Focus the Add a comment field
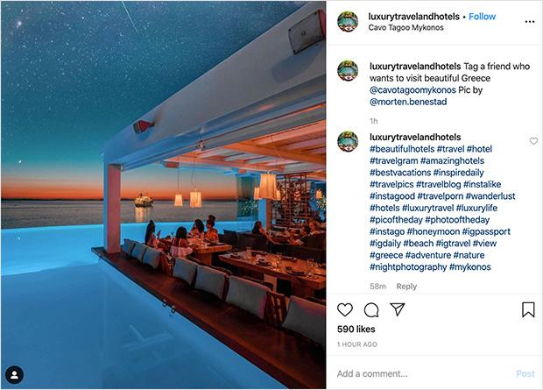 point(422,373)
